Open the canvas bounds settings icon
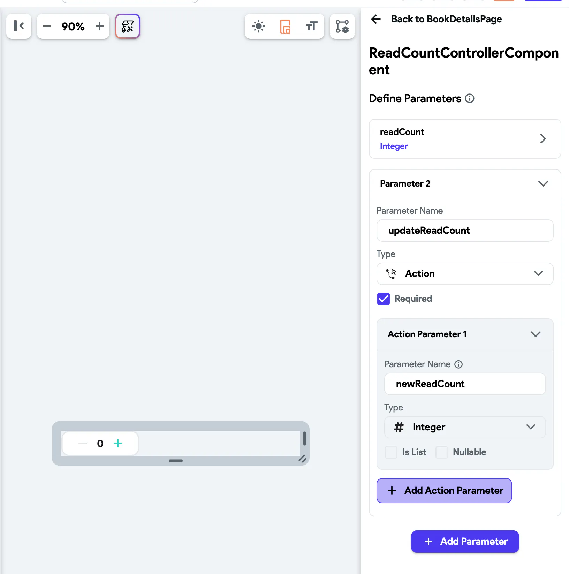The width and height of the screenshot is (569, 574). point(342,26)
